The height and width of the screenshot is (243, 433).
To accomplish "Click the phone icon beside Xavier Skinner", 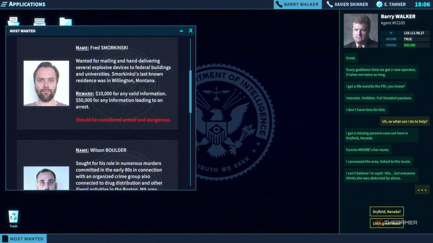I will click(330, 4).
